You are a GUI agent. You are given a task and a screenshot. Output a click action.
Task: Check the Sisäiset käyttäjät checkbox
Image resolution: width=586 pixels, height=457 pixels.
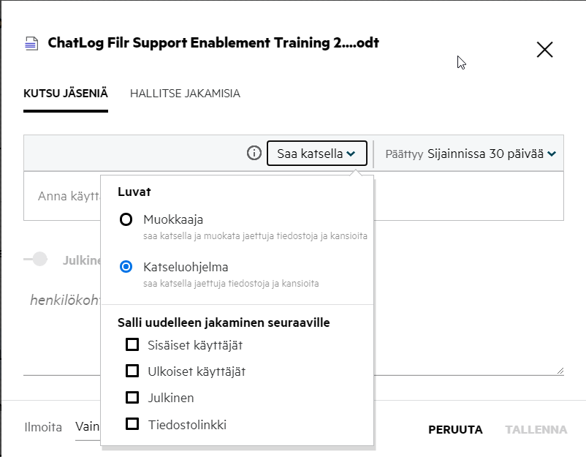pos(132,344)
